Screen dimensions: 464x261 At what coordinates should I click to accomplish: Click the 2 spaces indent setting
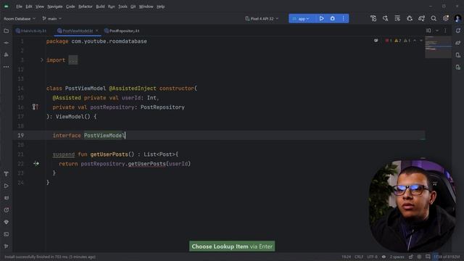397,257
